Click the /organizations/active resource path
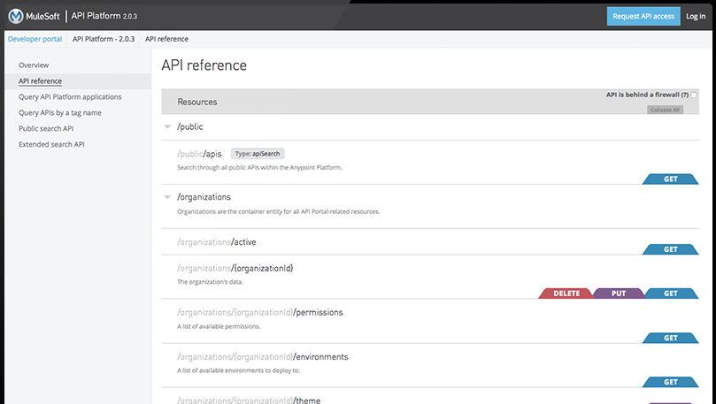The image size is (716, 404). (217, 242)
